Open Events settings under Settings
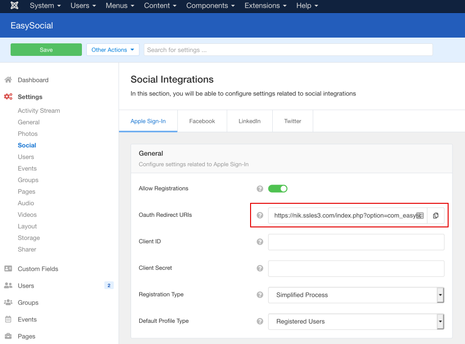 click(x=27, y=169)
